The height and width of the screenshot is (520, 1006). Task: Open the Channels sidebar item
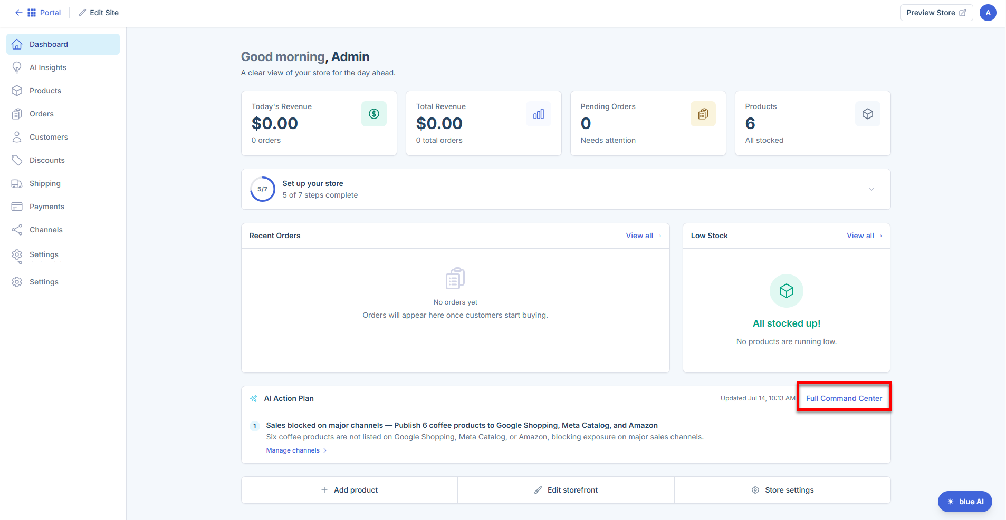(63, 230)
